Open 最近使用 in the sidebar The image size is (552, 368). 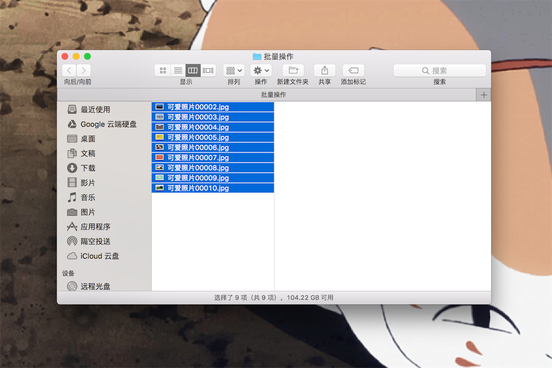click(x=95, y=109)
